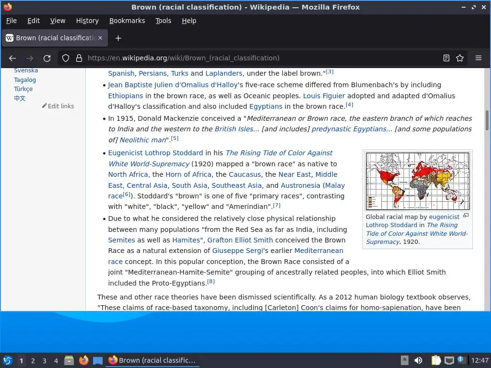Switch to workspace 4
The height and width of the screenshot is (368, 491).
click(x=56, y=361)
